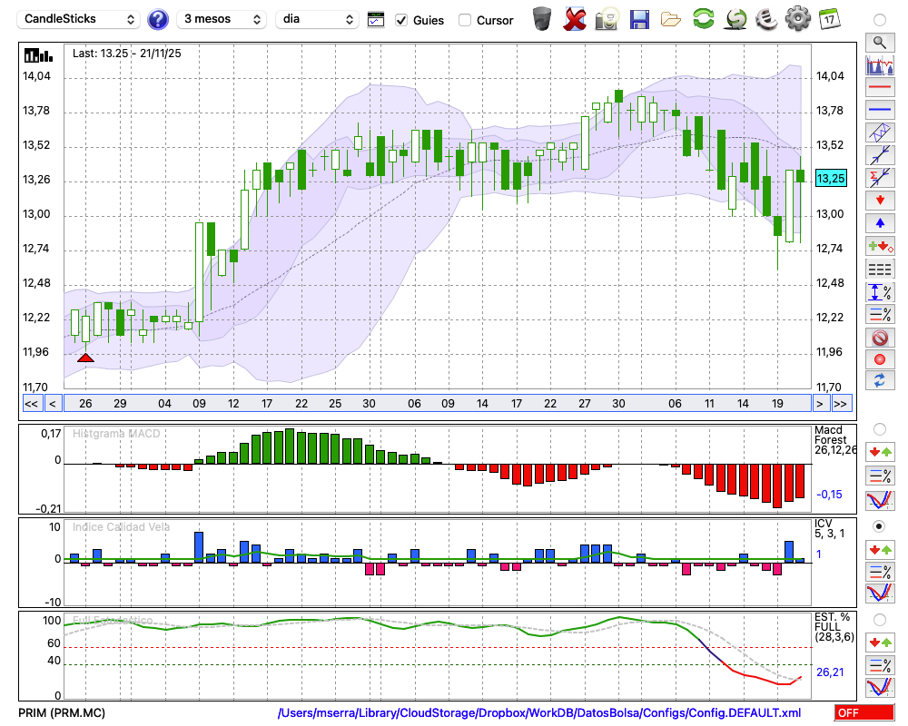
Task: Click ICV panel lines percent icon
Action: coord(880,572)
